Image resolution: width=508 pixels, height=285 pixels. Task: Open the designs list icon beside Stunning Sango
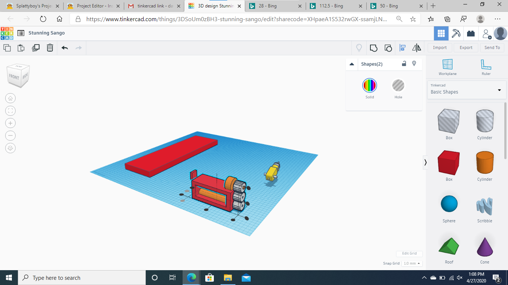pos(21,33)
